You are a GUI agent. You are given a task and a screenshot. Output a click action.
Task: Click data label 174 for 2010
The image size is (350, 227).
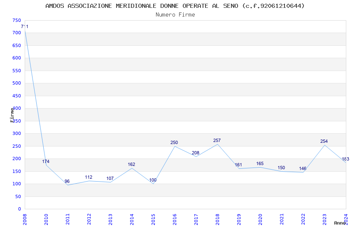[46, 161]
